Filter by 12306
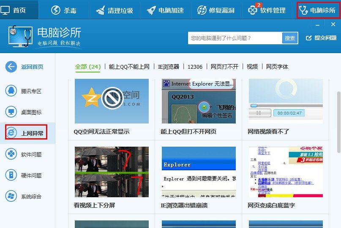 pos(195,67)
